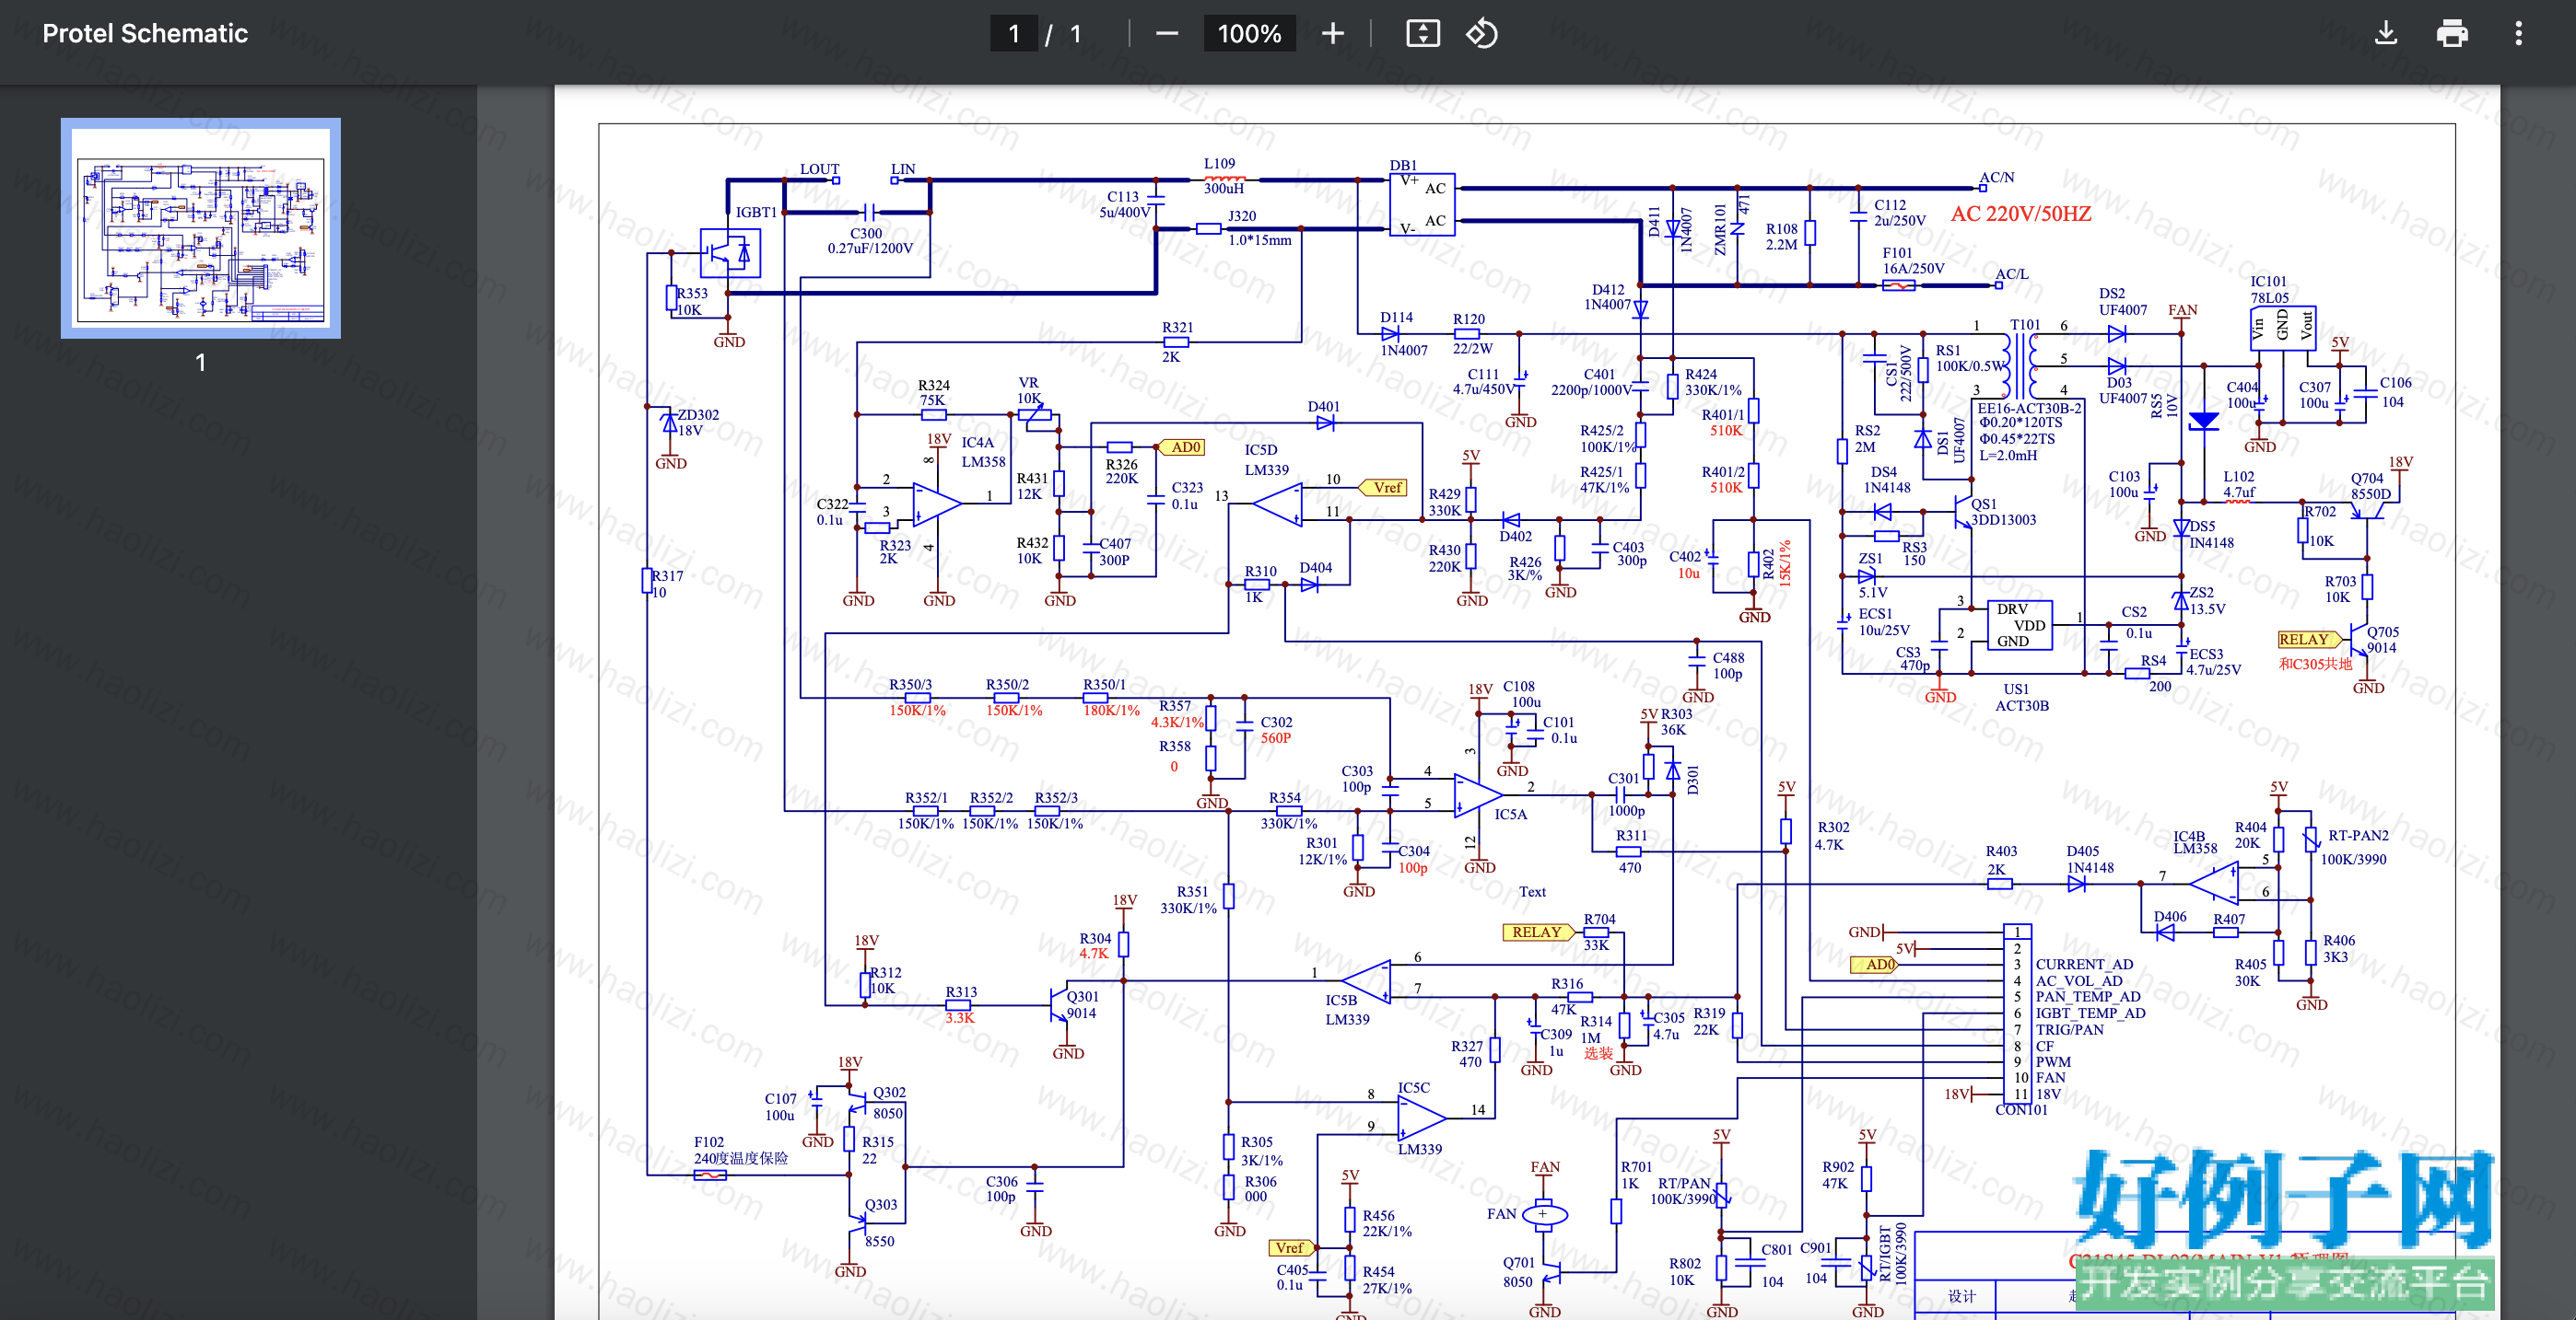This screenshot has height=1320, width=2576.
Task: Click the CURRENT_AD pin label
Action: [x=2084, y=965]
